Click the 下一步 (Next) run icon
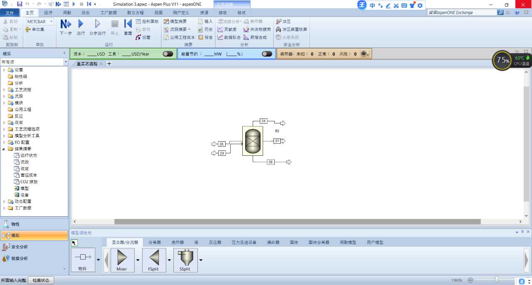 point(66,24)
